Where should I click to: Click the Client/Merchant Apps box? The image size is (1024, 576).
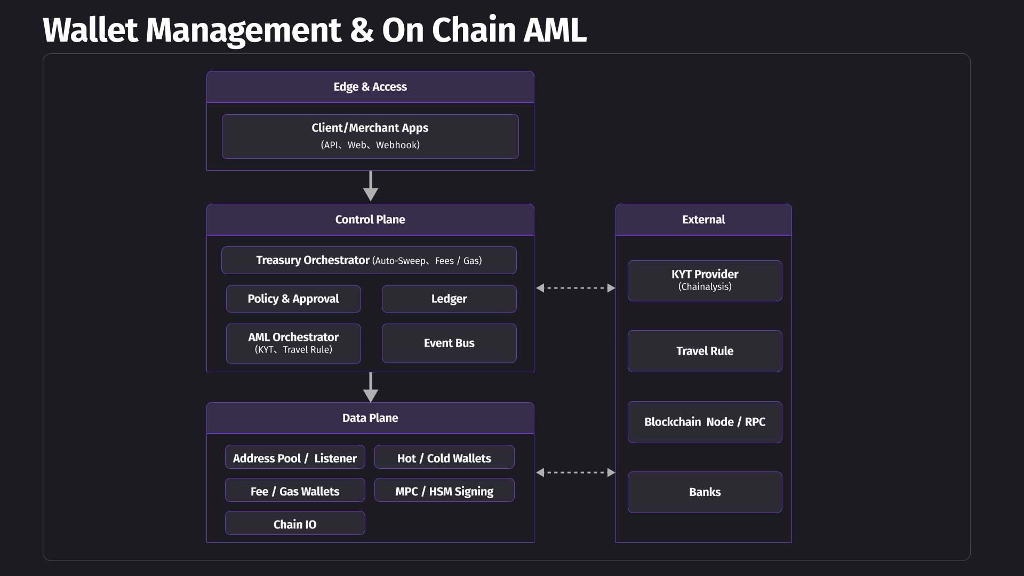pyautogui.click(x=370, y=136)
